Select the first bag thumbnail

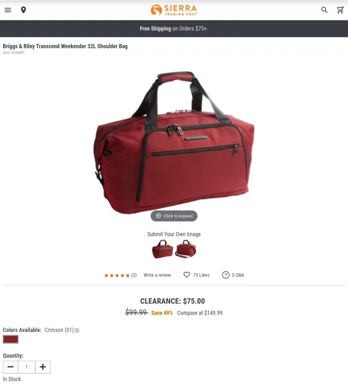coord(162,249)
